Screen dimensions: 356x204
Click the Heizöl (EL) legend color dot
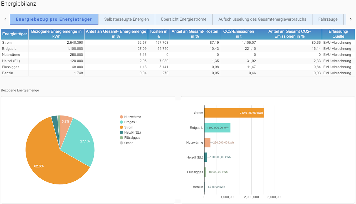(x=121, y=132)
